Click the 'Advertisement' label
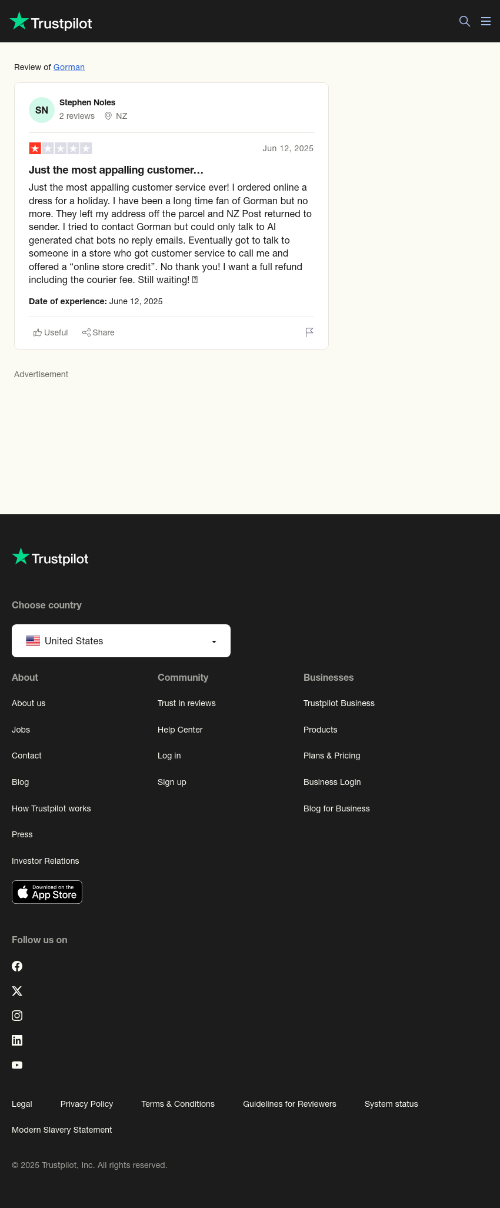The image size is (500, 1208). click(x=41, y=374)
